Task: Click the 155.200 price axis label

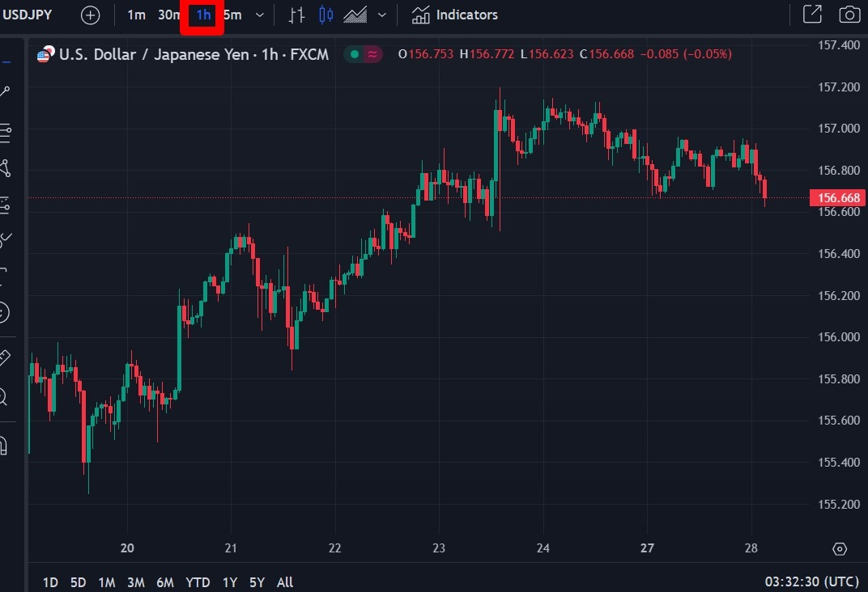Action: pyautogui.click(x=839, y=504)
